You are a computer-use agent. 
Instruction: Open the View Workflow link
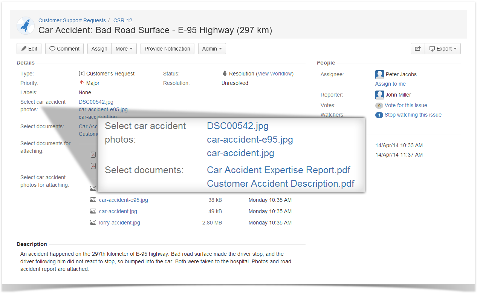tap(275, 74)
